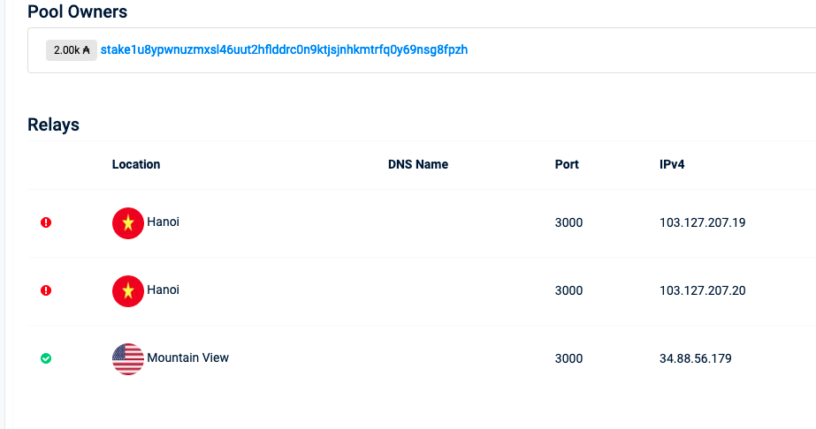Click the red error icon for 103.127.207.19
The height and width of the screenshot is (429, 816).
coord(46,222)
